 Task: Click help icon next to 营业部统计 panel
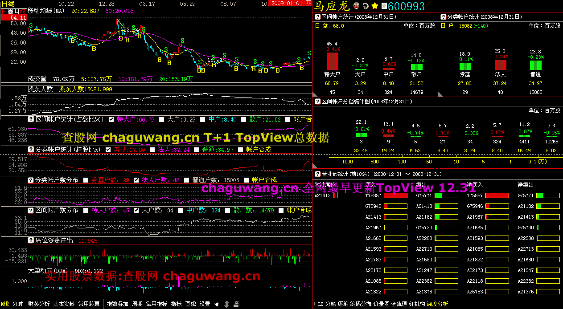[x=318, y=174]
